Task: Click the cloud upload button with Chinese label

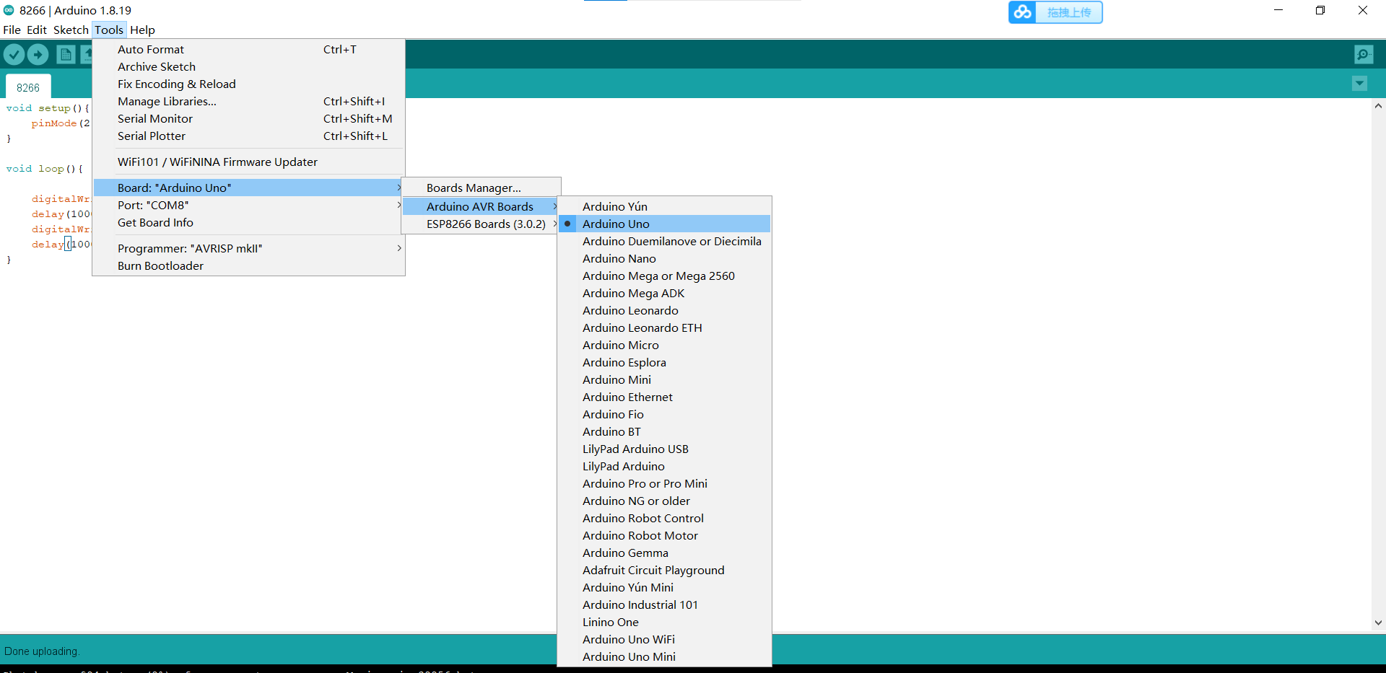Action: coord(1055,12)
